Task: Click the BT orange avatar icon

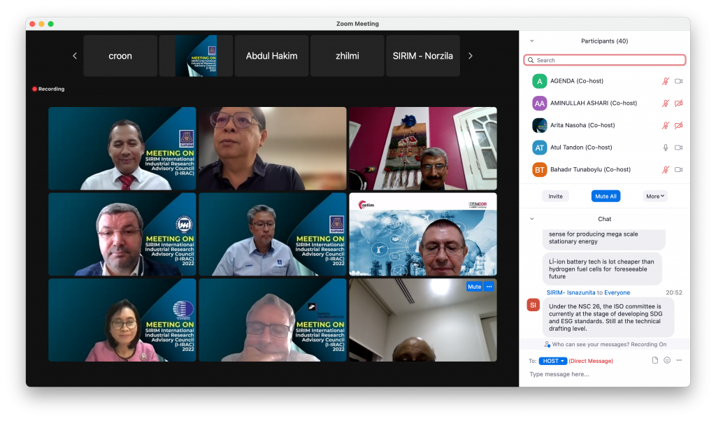Action: tap(539, 169)
